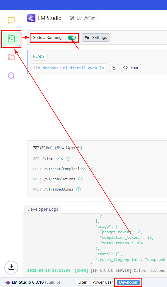Toggle the server Status Running switch
Screen dimensions: 167x287
(x=72, y=37)
